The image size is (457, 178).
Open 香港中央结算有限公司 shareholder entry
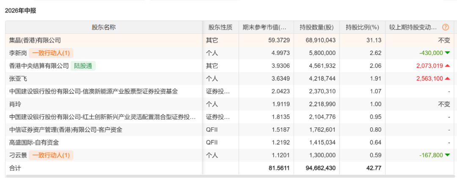click(x=39, y=66)
